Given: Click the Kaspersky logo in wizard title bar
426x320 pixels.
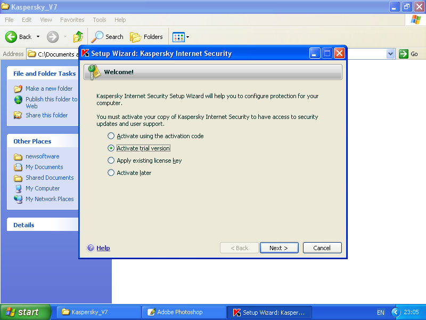Looking at the screenshot, I should point(86,53).
